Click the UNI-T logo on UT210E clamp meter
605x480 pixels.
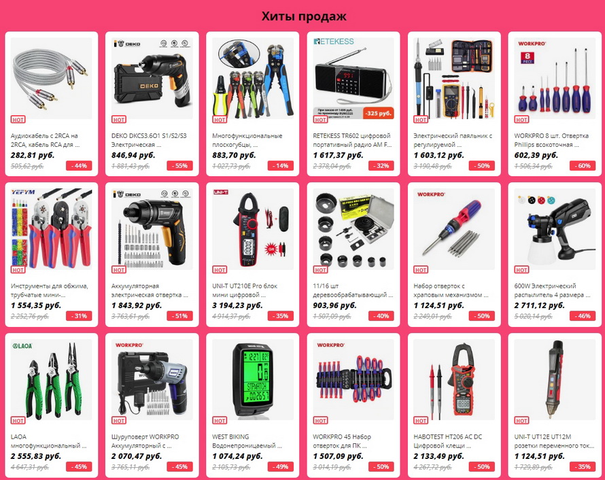click(x=221, y=192)
